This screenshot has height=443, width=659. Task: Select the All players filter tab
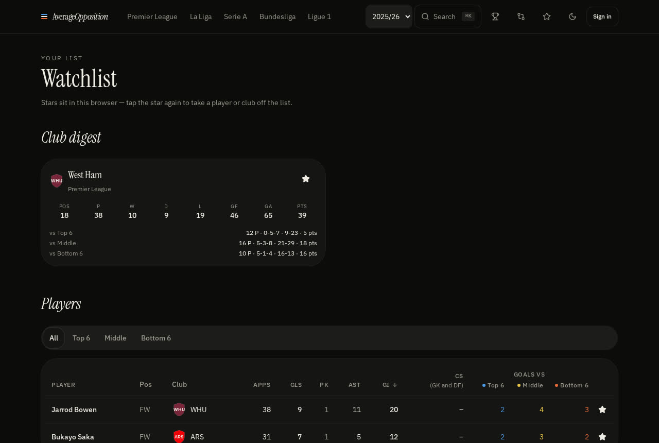54,338
